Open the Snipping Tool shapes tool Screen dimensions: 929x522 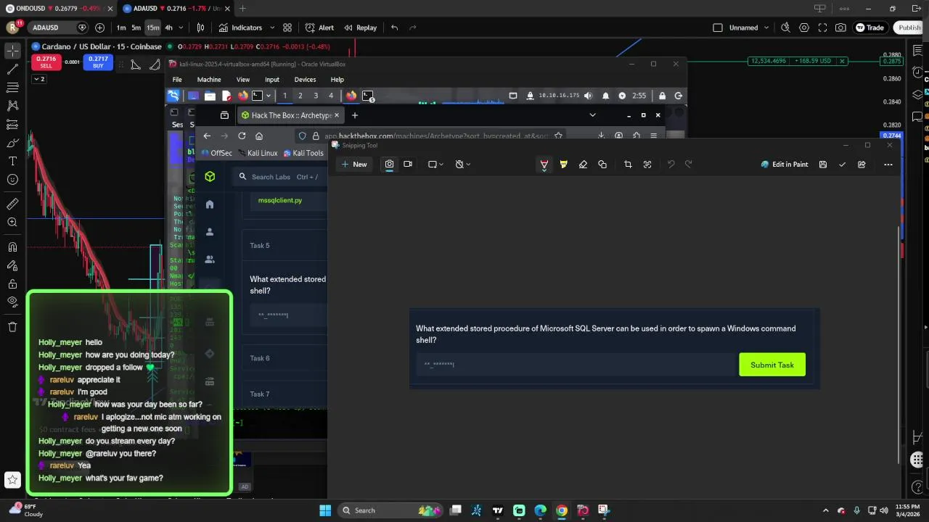602,165
